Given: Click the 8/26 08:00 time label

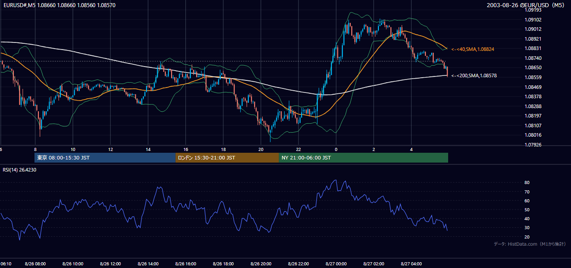Looking at the screenshot, I should pos(34,264).
